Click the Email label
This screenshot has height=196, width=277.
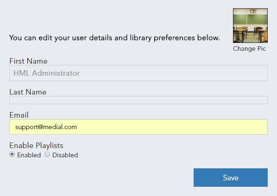[x=19, y=115]
